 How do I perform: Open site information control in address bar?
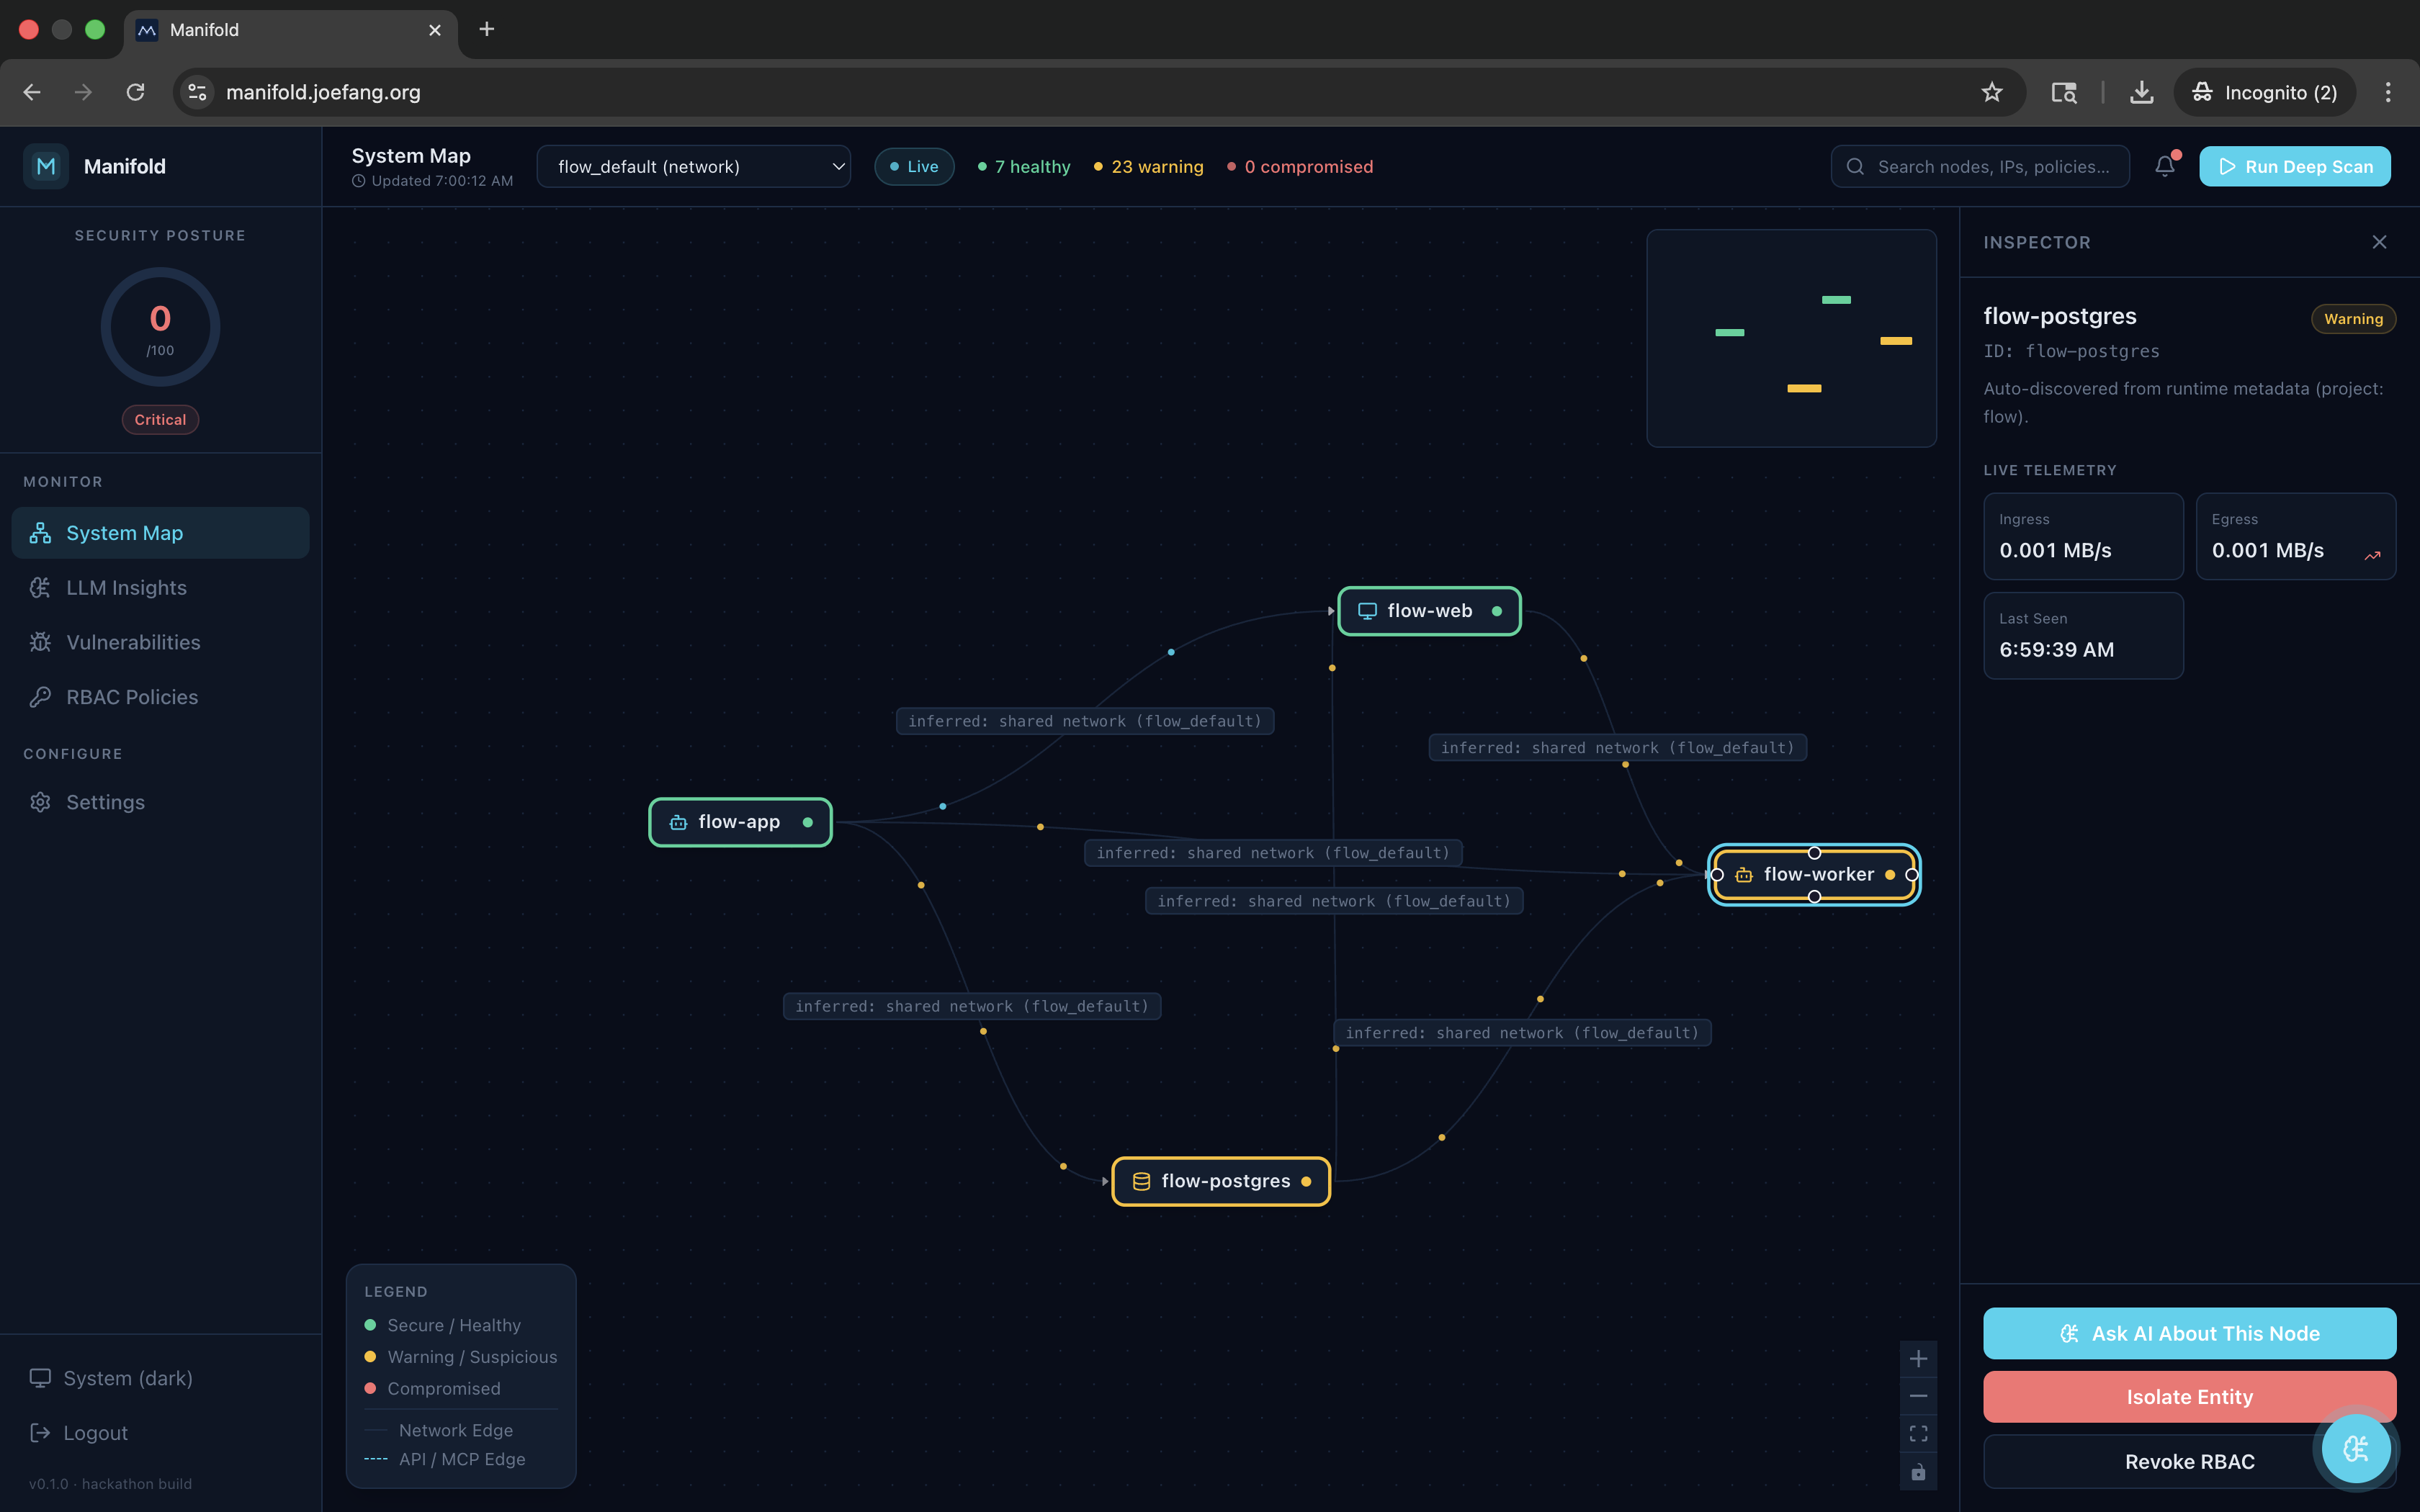(x=198, y=92)
